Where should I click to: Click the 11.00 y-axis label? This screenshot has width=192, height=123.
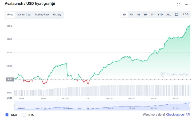coord(9,39)
